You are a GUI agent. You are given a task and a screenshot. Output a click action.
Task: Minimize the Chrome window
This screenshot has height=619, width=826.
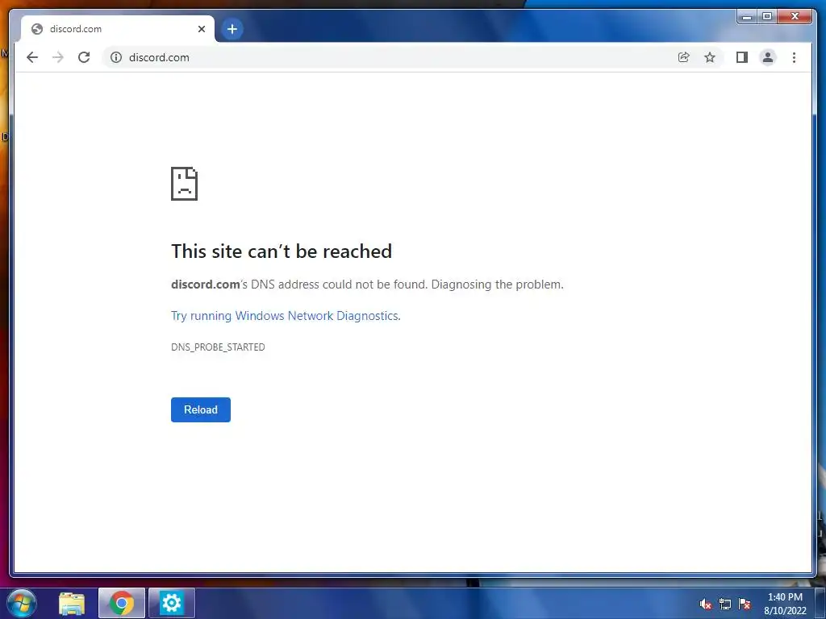point(747,17)
